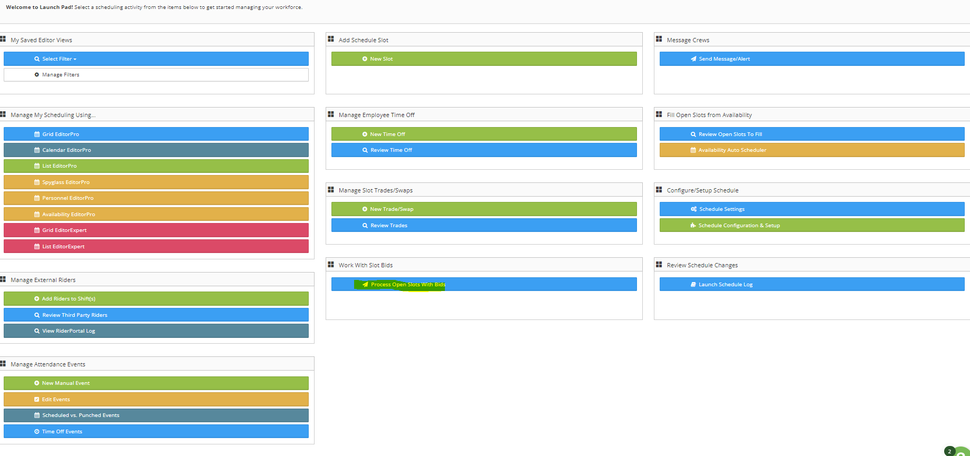This screenshot has height=456, width=970.
Task: Click the Spyglass EditorPro calendar icon
Action: point(37,182)
